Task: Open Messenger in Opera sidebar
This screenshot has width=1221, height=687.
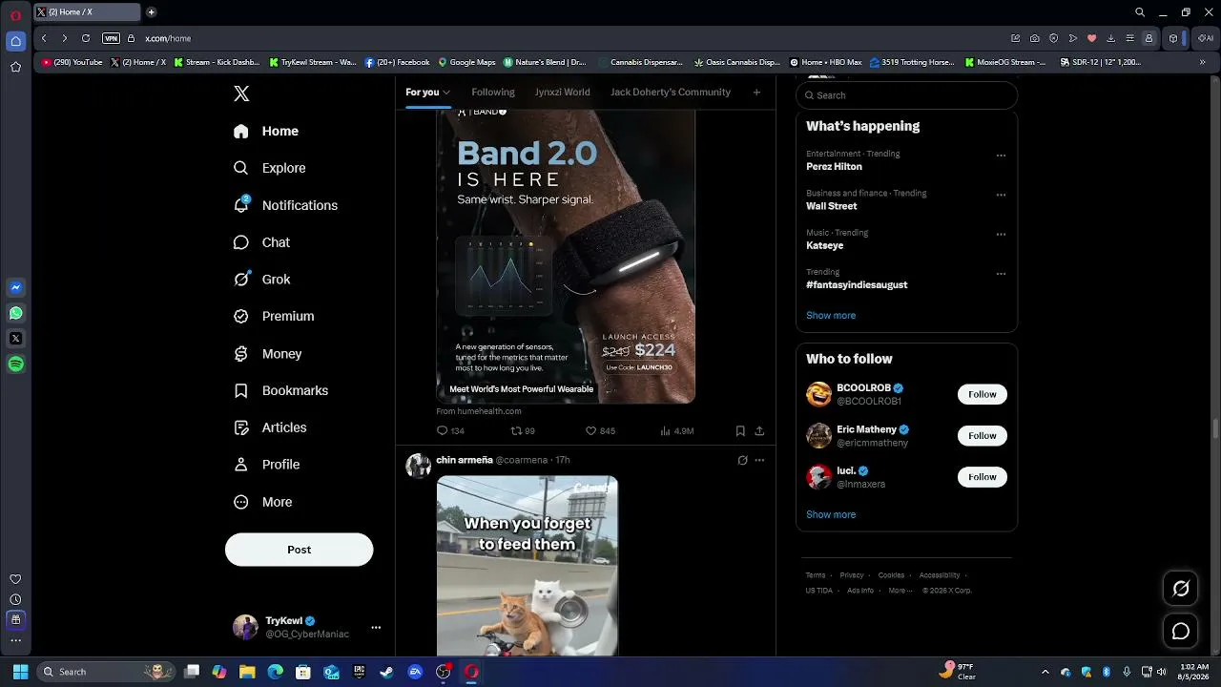Action: pos(15,287)
